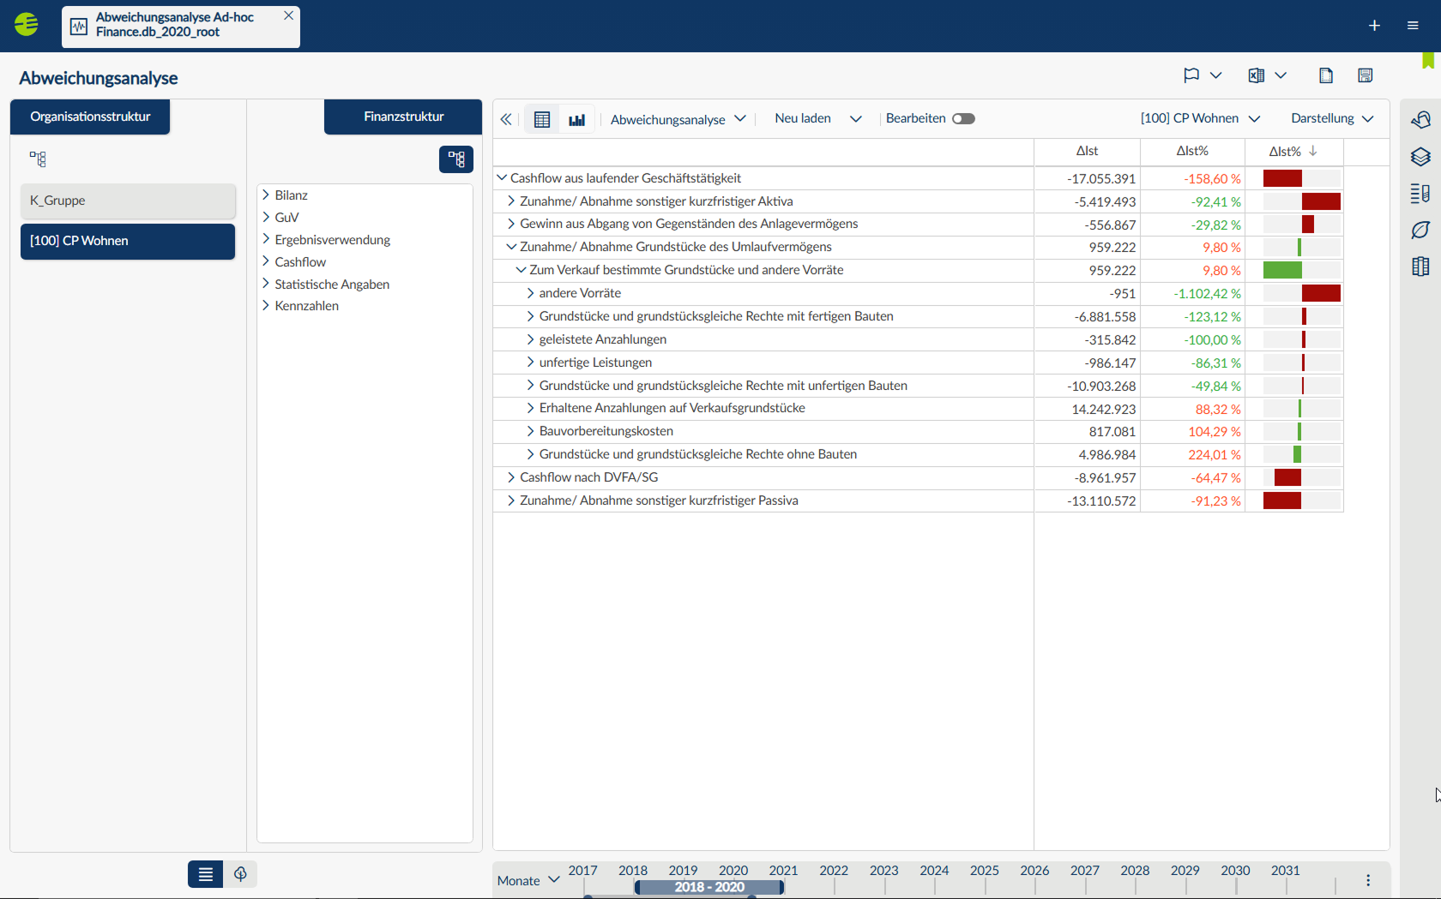Open timeline three-dot options menu

pos(1368,880)
